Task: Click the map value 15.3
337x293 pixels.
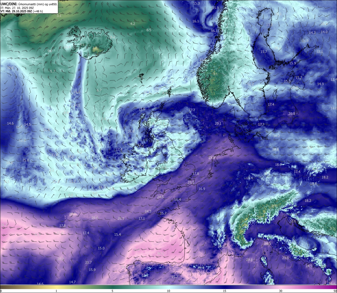Action: [x=196, y=3]
